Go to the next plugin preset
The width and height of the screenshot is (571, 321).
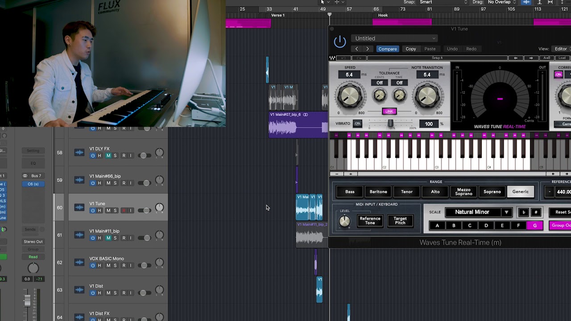coord(368,49)
